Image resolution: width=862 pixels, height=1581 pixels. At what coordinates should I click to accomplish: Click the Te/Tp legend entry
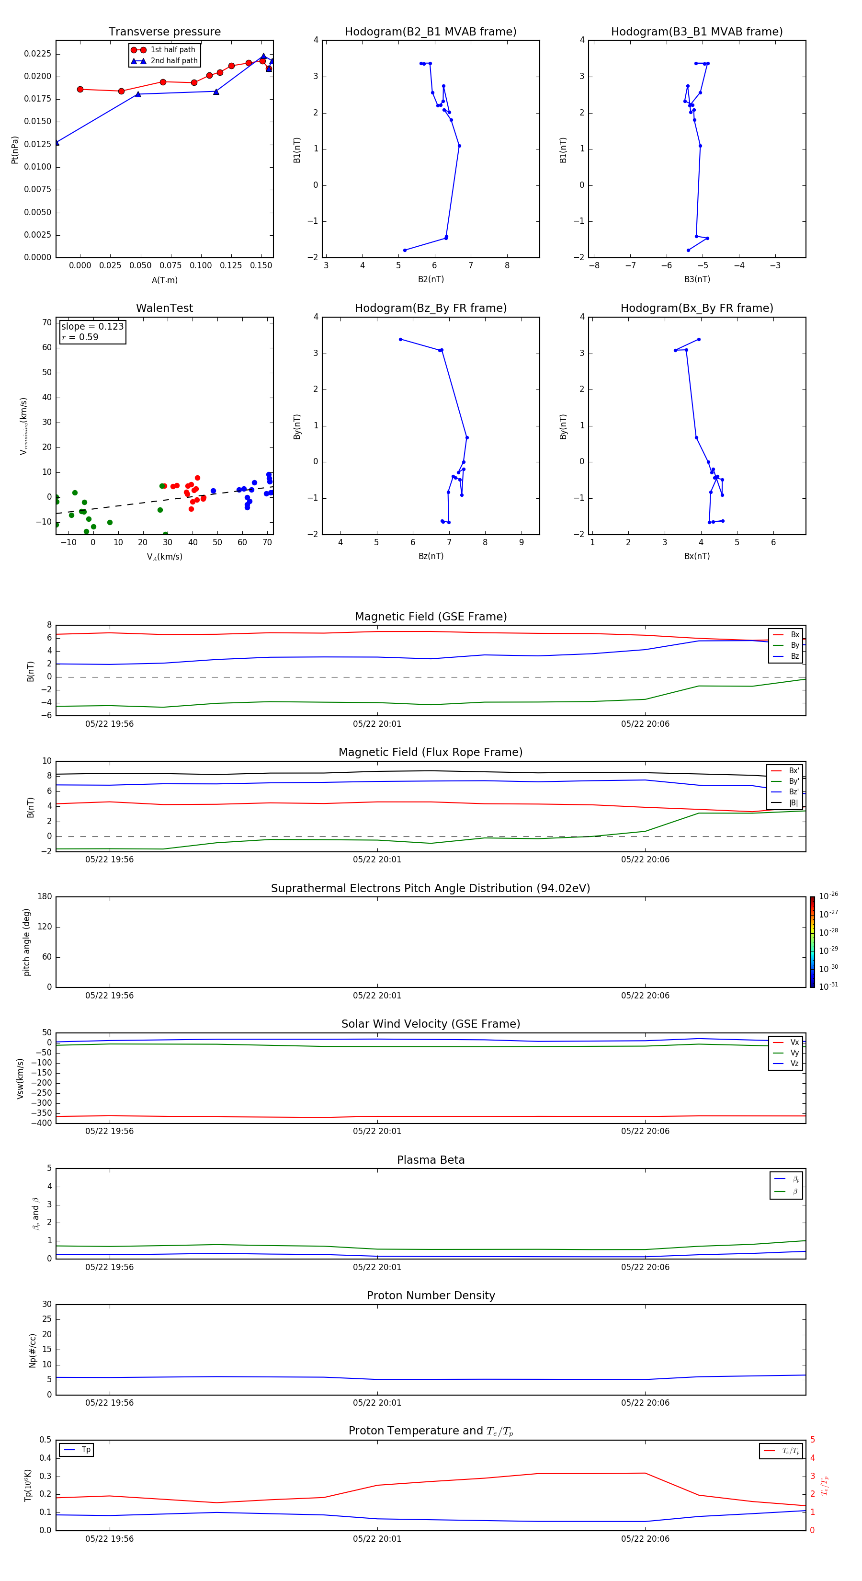(x=781, y=1451)
